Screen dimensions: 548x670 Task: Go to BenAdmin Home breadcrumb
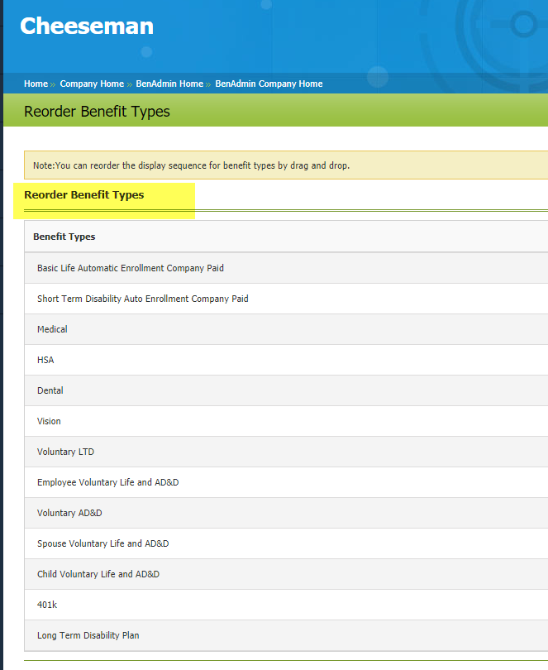pyautogui.click(x=169, y=84)
